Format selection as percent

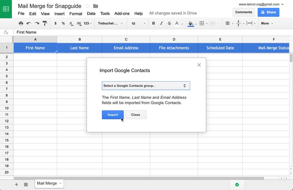[x=63, y=23]
